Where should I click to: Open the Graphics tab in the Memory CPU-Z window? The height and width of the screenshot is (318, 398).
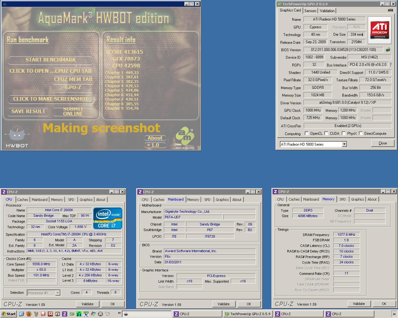358,199
